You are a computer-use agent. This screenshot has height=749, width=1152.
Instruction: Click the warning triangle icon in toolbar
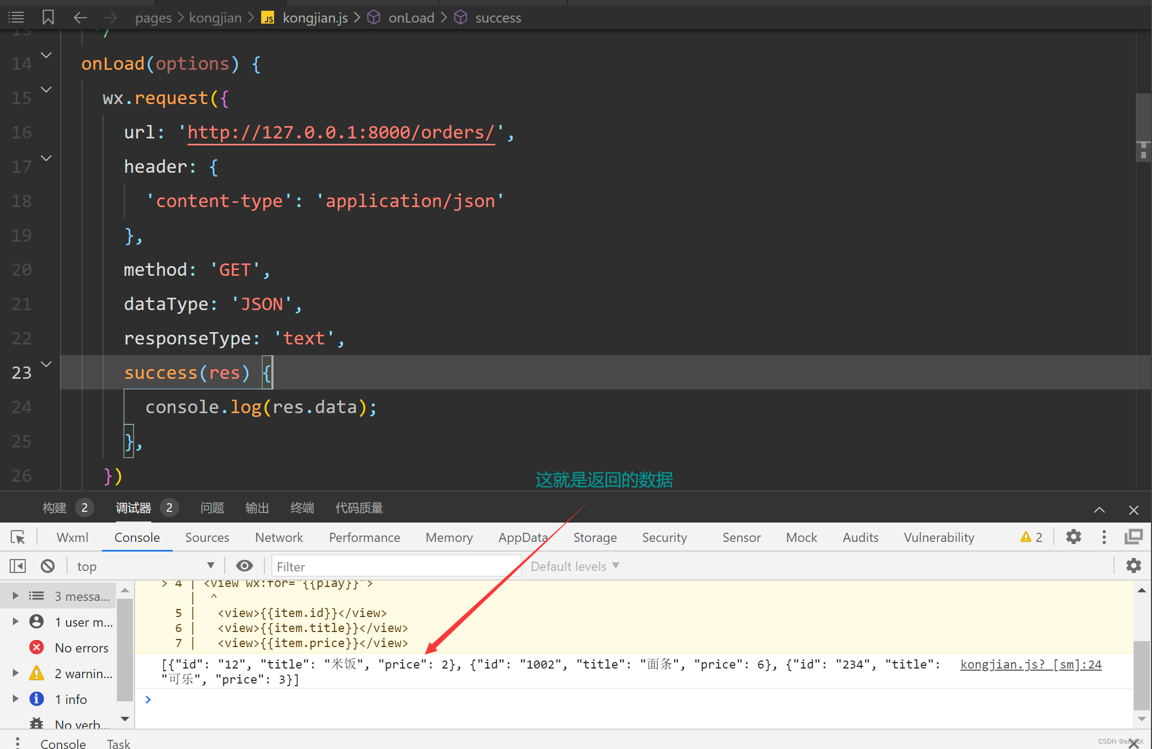pyautogui.click(x=1025, y=538)
